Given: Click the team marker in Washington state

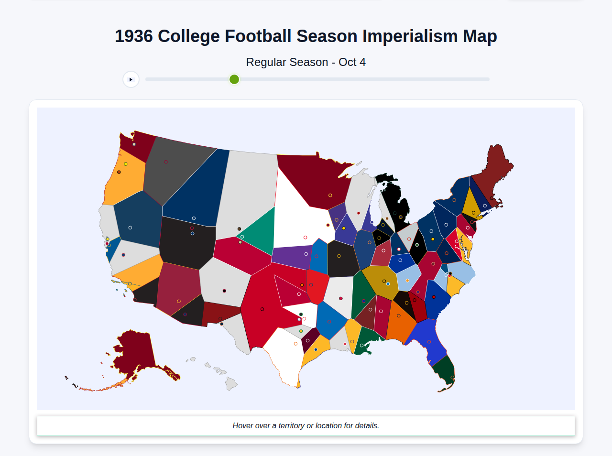Looking at the screenshot, I should pos(134,144).
